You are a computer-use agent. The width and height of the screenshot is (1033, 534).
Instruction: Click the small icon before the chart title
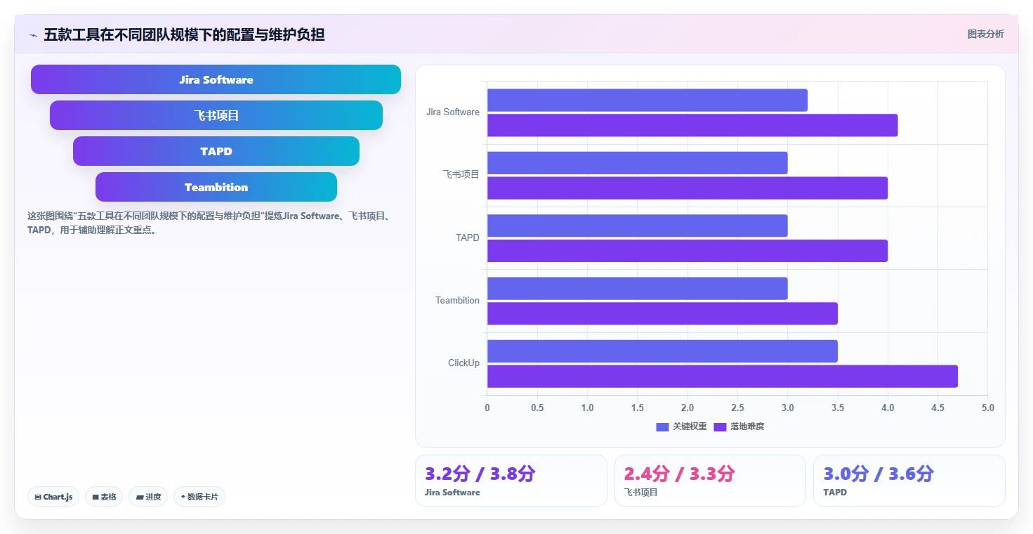click(x=33, y=35)
